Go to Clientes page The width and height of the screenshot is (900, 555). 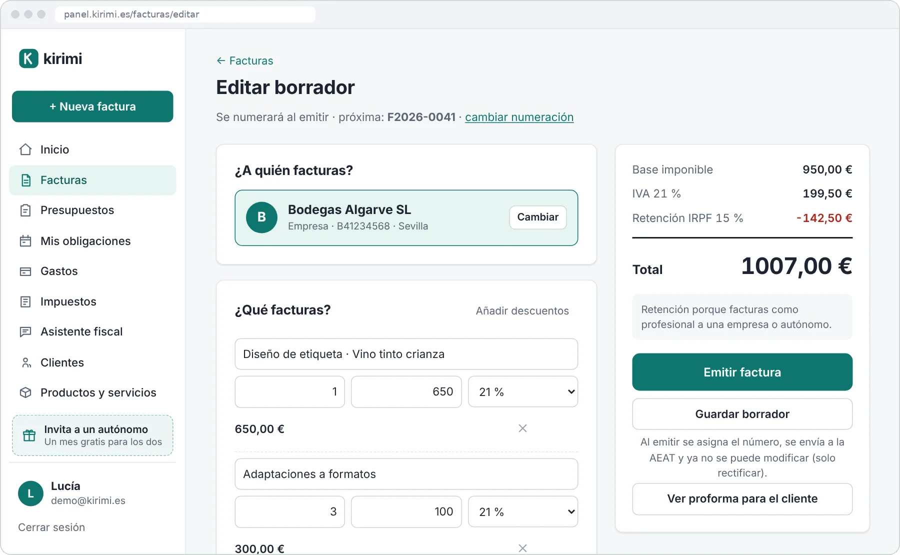92,362
